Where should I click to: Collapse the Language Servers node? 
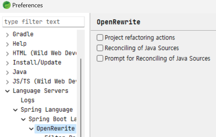pos(7,91)
